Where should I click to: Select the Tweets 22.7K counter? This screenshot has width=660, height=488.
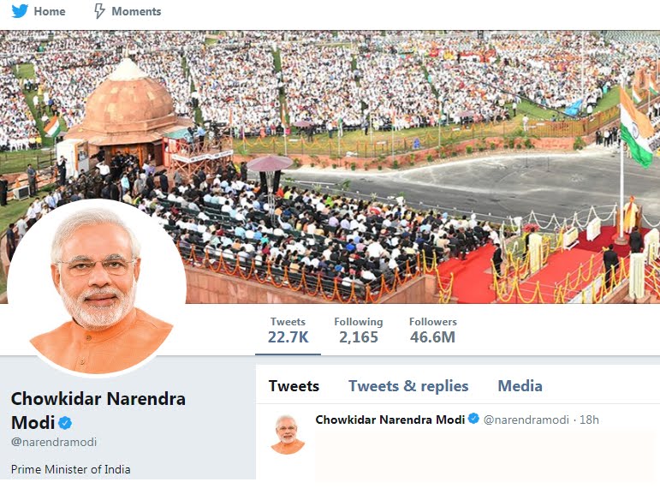point(288,330)
